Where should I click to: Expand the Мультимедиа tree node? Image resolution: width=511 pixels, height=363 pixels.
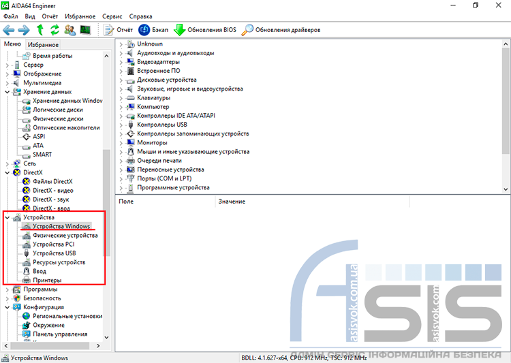(x=7, y=83)
